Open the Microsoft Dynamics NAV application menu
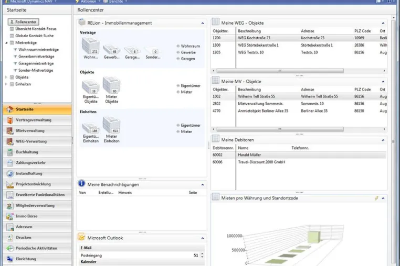The height and width of the screenshot is (266, 400). [30, 2]
